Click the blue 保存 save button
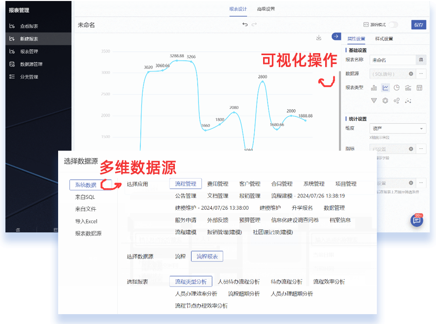The image size is (436, 324). click(418, 24)
